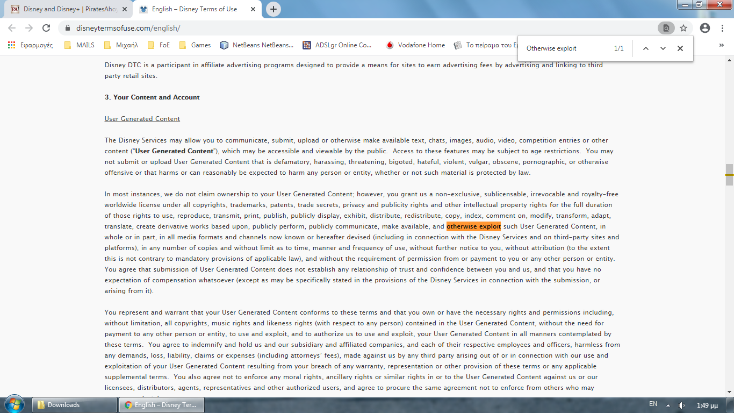This screenshot has width=734, height=413.
Task: Open the ADSLgr Online bookmark
Action: (x=337, y=45)
